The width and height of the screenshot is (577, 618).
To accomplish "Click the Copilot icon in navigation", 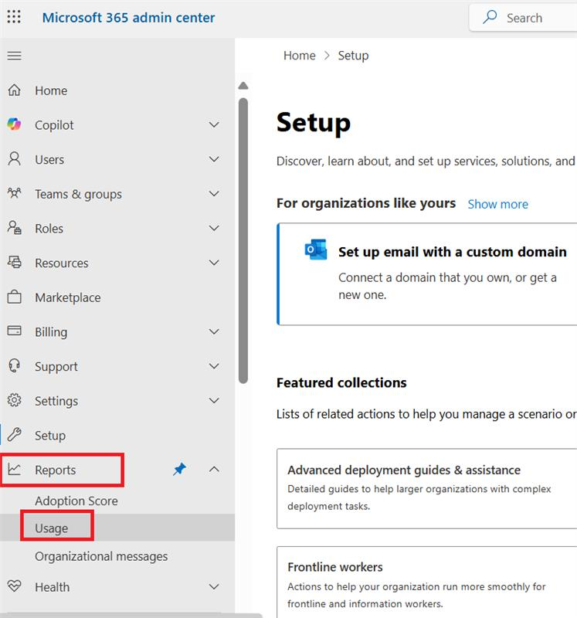I will [x=16, y=124].
